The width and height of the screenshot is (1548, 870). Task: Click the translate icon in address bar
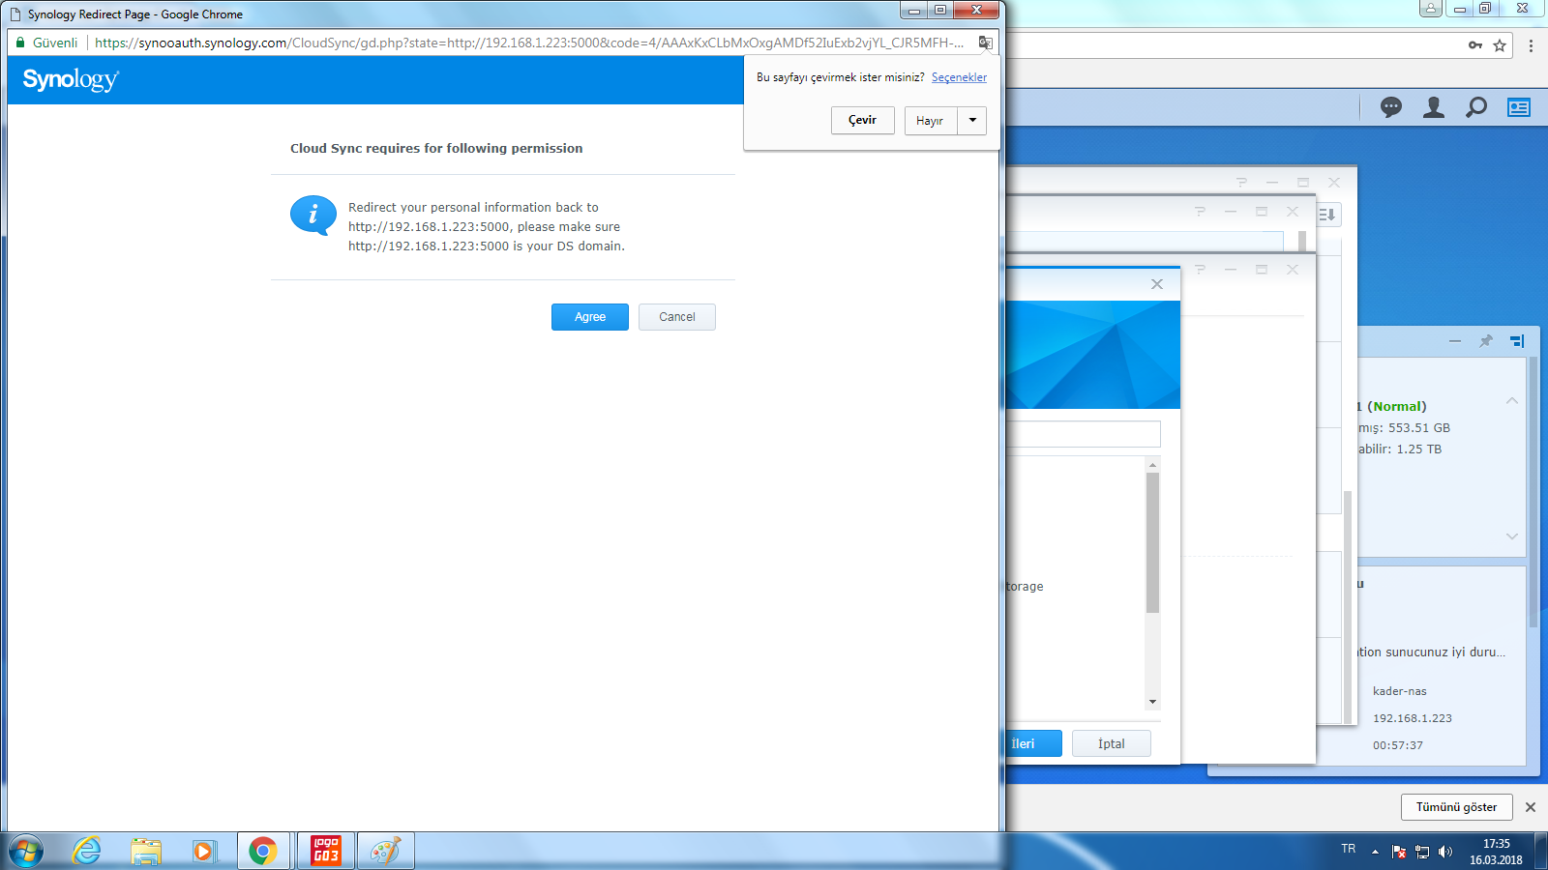985,43
